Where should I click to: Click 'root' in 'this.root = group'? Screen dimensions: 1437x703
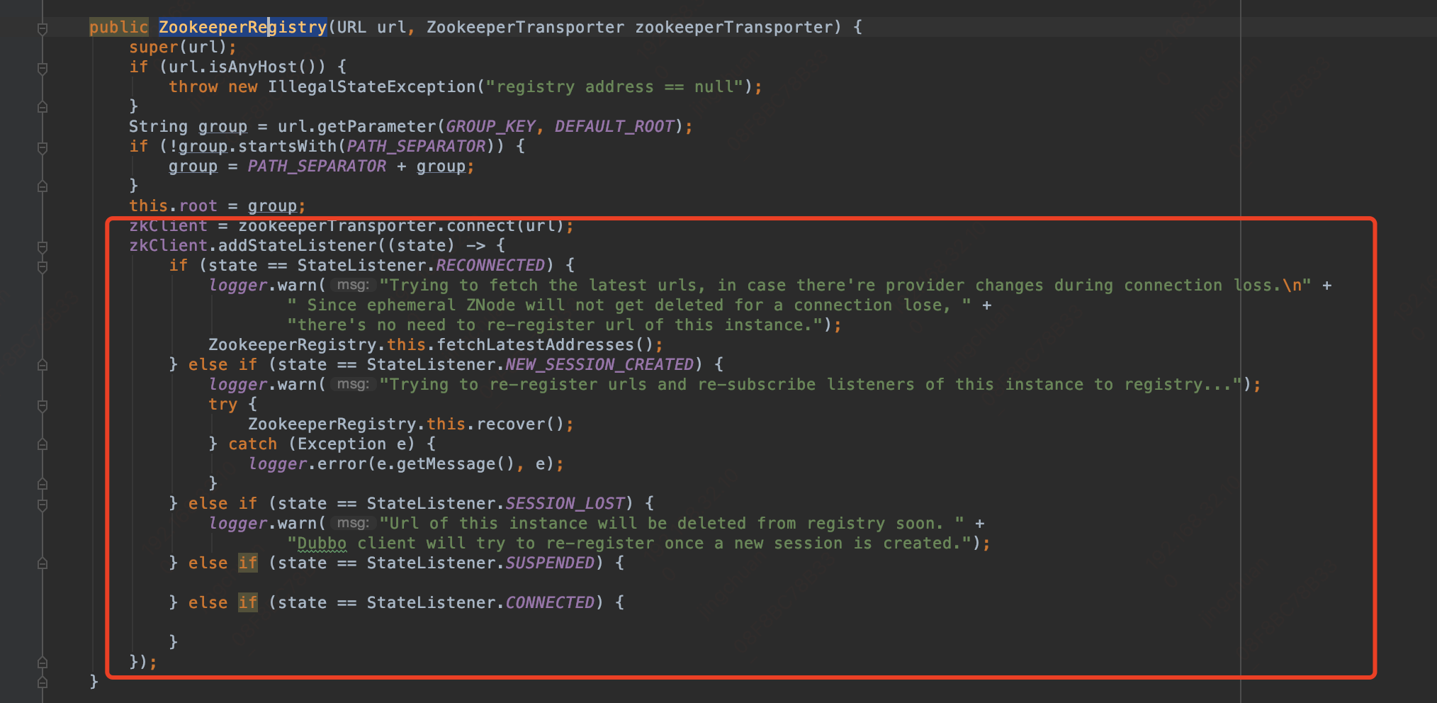pos(198,206)
